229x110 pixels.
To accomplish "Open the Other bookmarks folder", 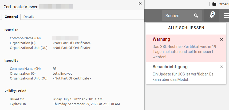I will tap(220, 4).
